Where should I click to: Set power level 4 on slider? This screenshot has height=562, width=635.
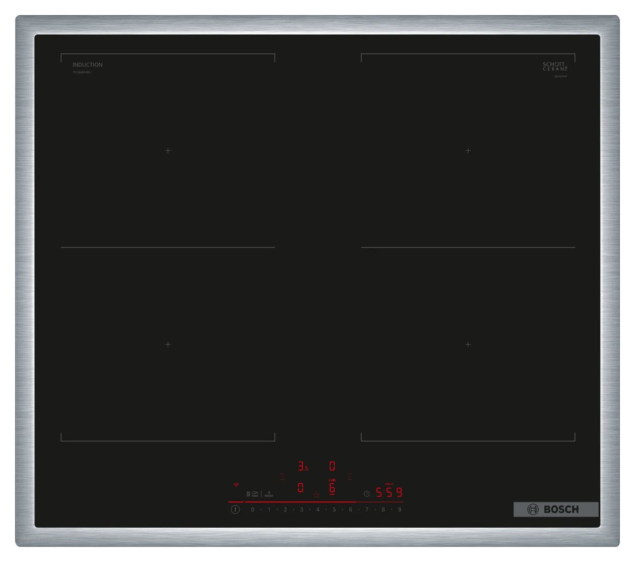318,510
